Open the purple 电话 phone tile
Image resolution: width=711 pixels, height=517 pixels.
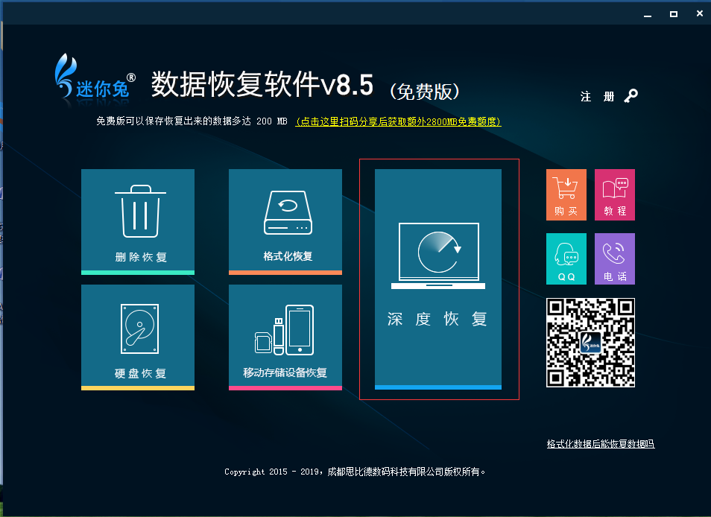click(x=614, y=258)
